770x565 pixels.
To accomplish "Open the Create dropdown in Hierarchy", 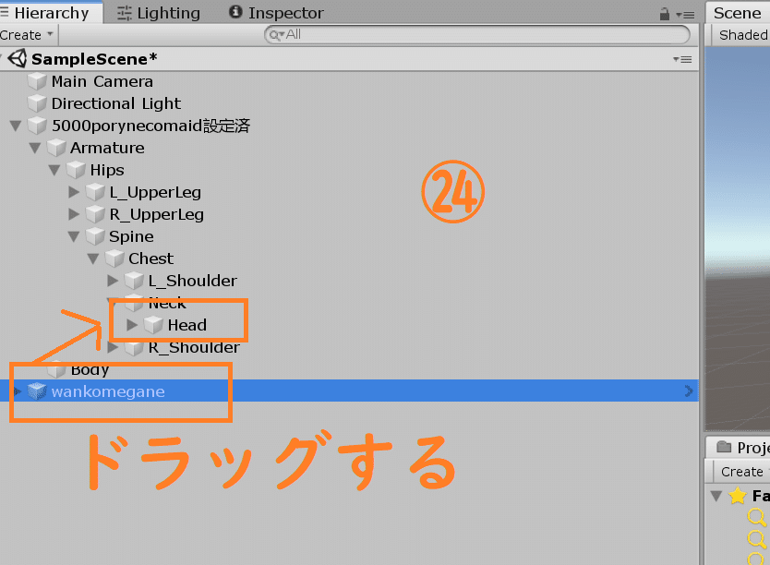I will [27, 35].
